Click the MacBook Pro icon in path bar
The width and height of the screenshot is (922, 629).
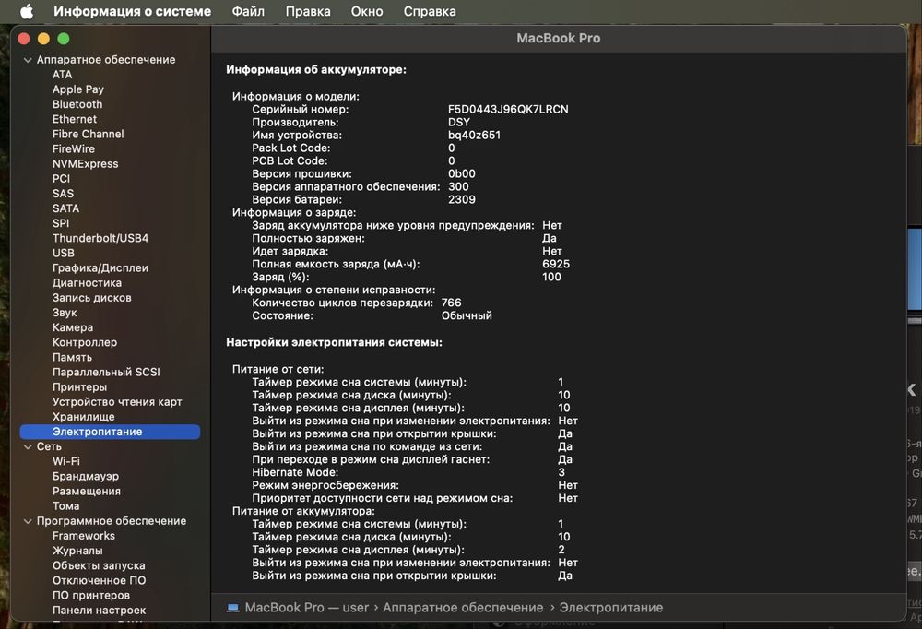click(x=233, y=607)
